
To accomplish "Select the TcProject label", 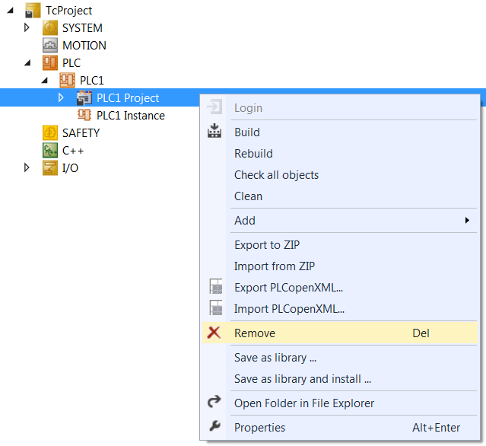I will [x=68, y=11].
